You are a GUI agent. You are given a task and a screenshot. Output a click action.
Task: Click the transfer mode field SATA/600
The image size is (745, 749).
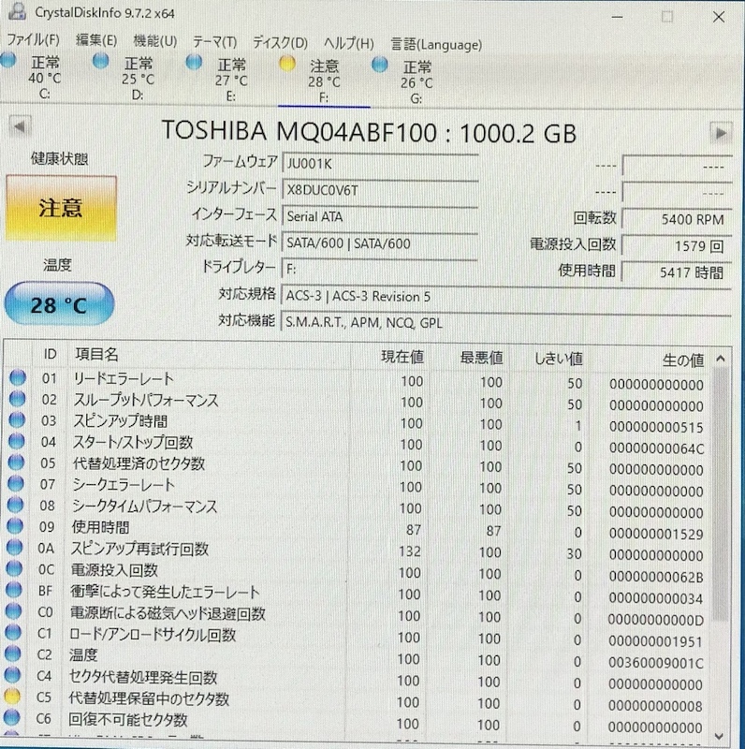pos(380,243)
